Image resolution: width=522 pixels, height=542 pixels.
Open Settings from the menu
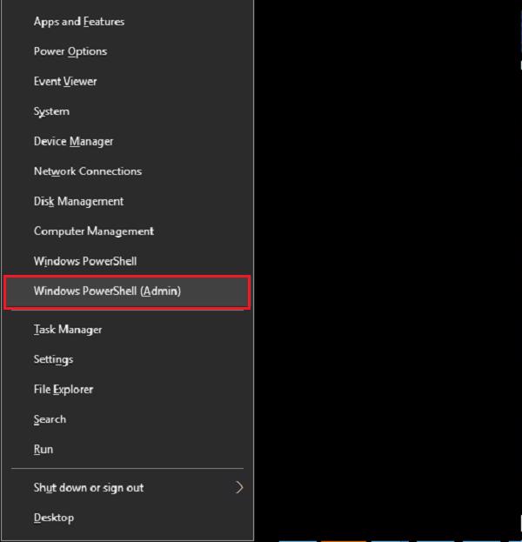(127, 360)
